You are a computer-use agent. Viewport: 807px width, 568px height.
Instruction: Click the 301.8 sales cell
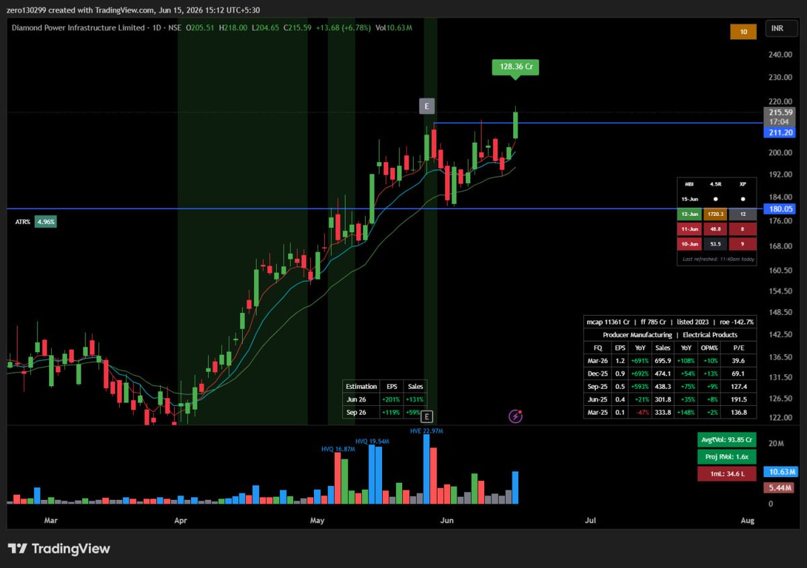click(663, 399)
